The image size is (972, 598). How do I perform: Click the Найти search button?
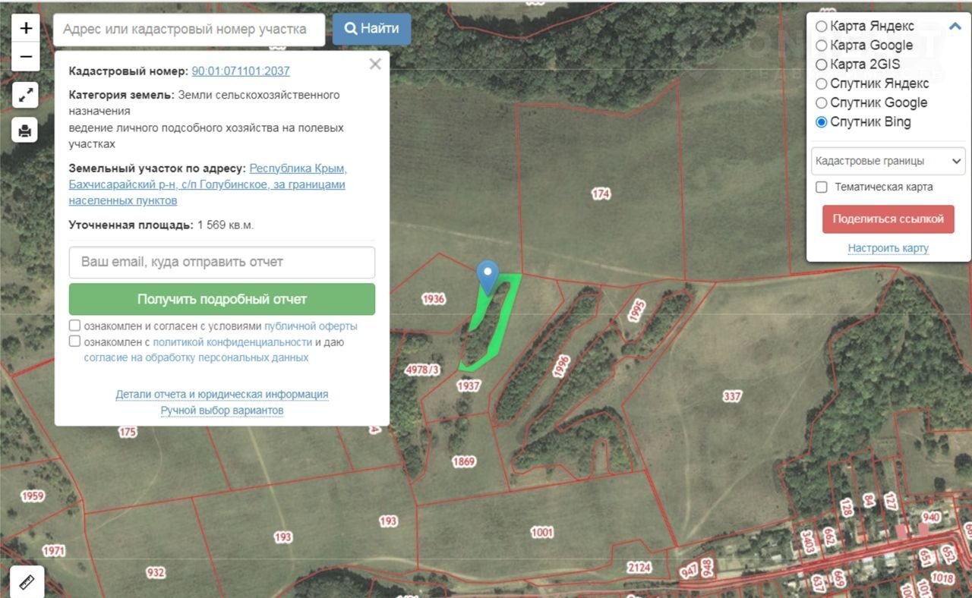point(371,29)
